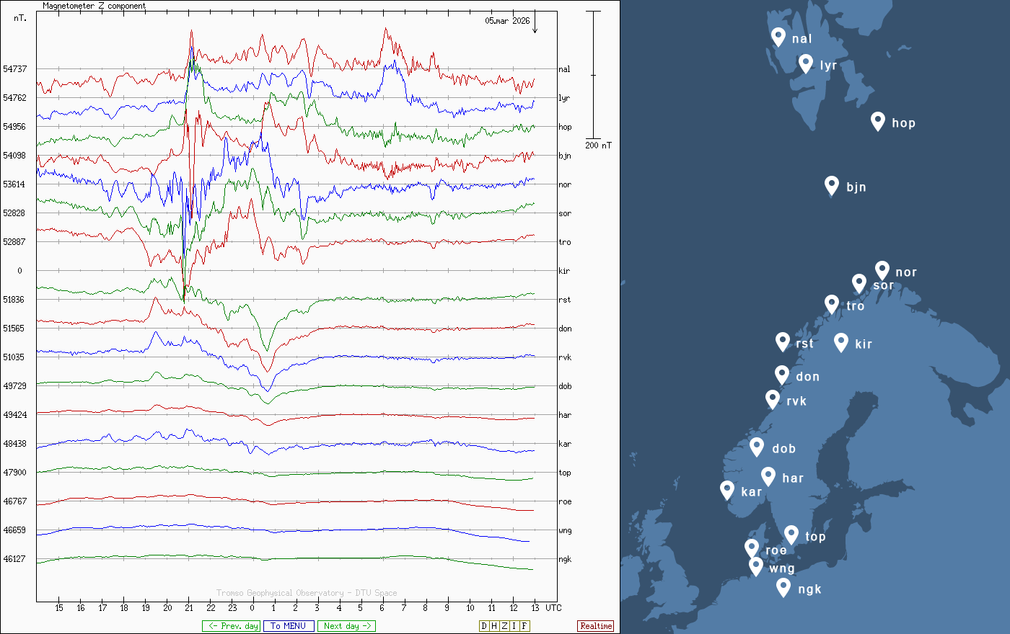This screenshot has width=1010, height=634.
Task: Select the kar station pin
Action: tap(727, 490)
